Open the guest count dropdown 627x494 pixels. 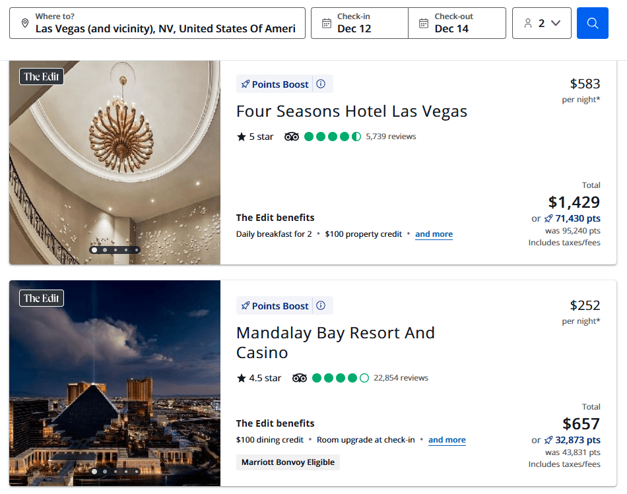point(541,22)
